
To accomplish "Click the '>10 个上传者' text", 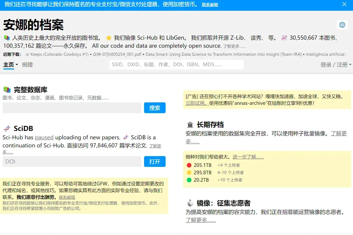I will 230,180.
